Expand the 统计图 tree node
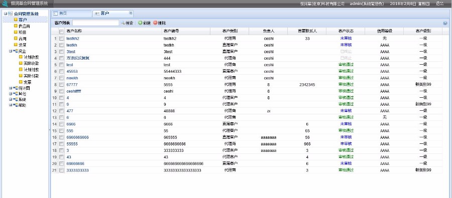The height and width of the screenshot is (198, 452). pyautogui.click(x=11, y=88)
